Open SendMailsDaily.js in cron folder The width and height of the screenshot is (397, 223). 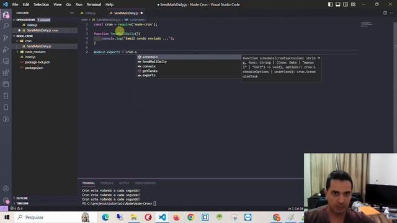click(x=39, y=46)
